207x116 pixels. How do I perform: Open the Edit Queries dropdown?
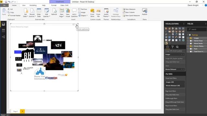[x=47, y=13]
